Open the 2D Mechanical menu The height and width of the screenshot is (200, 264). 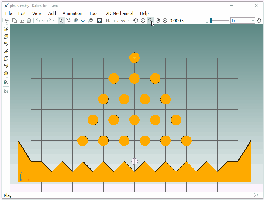pos(120,13)
